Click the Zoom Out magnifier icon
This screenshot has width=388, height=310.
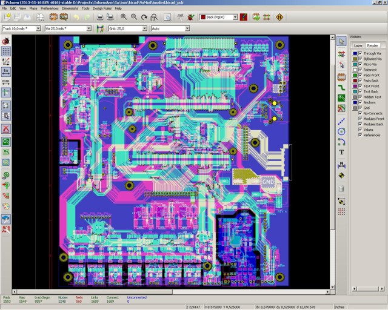click(134, 18)
